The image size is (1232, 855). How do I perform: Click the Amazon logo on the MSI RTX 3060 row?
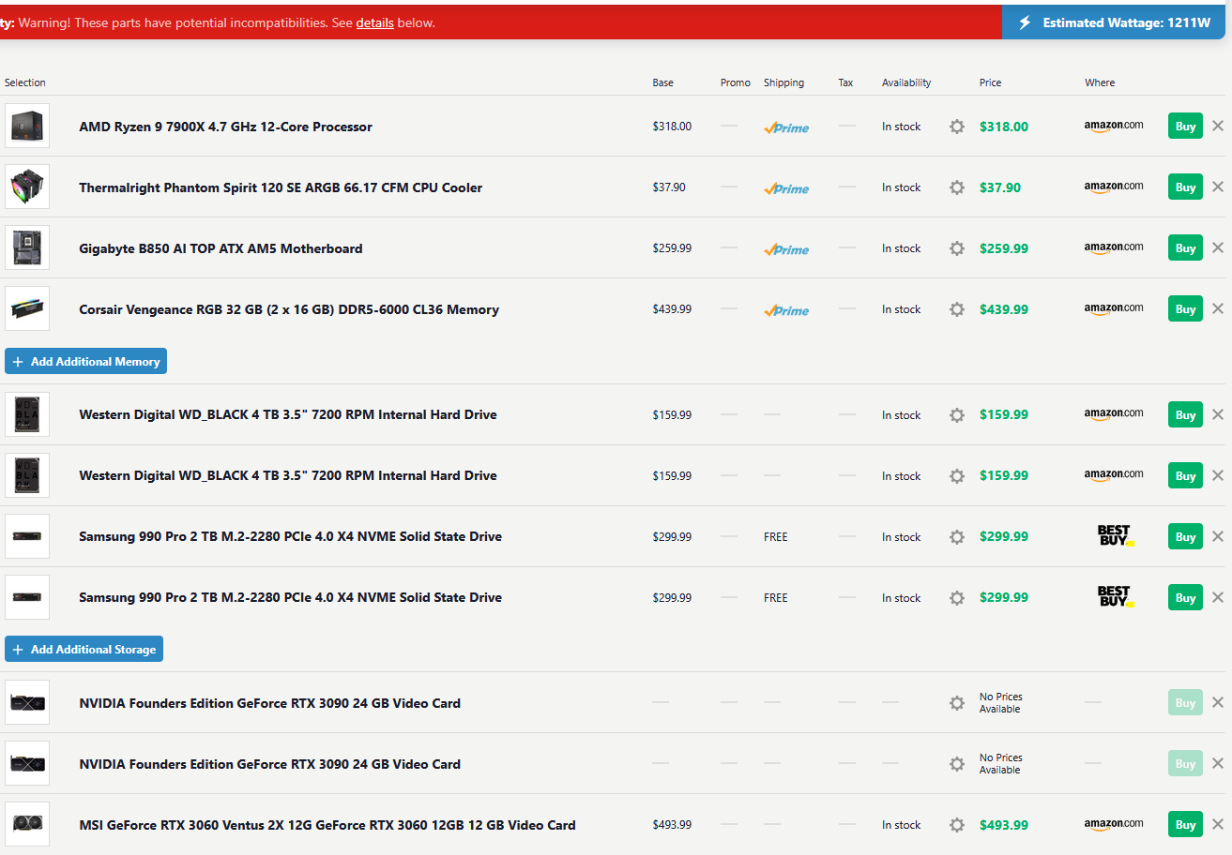pyautogui.click(x=1114, y=824)
